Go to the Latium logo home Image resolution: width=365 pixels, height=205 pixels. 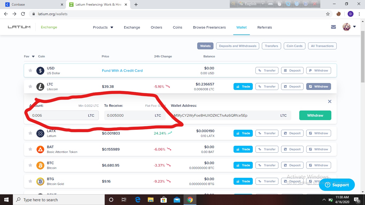click(19, 27)
